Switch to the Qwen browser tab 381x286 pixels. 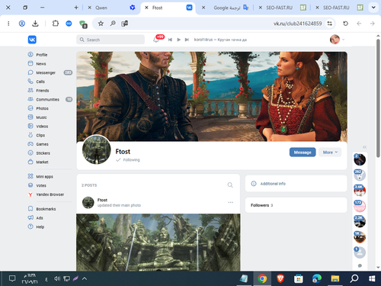(x=111, y=8)
